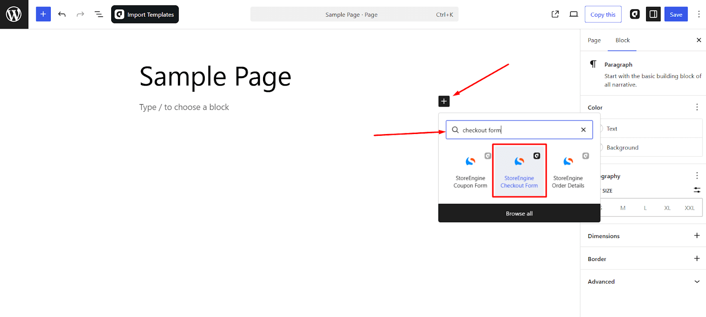Insert StoreEngine Coupon Form block
The image size is (706, 317).
point(470,171)
